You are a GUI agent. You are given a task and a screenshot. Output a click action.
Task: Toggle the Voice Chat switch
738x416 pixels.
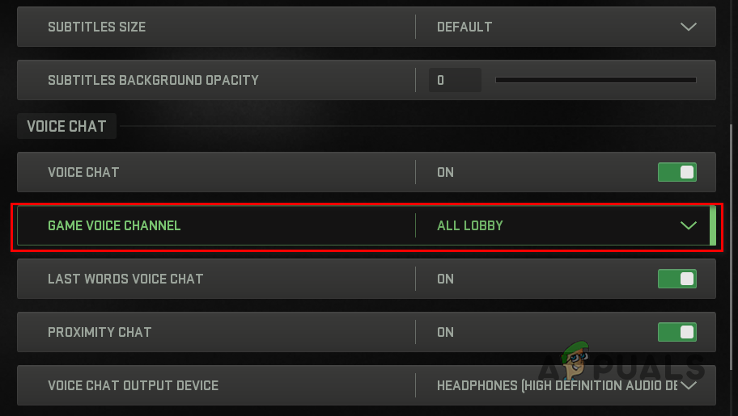tap(676, 172)
